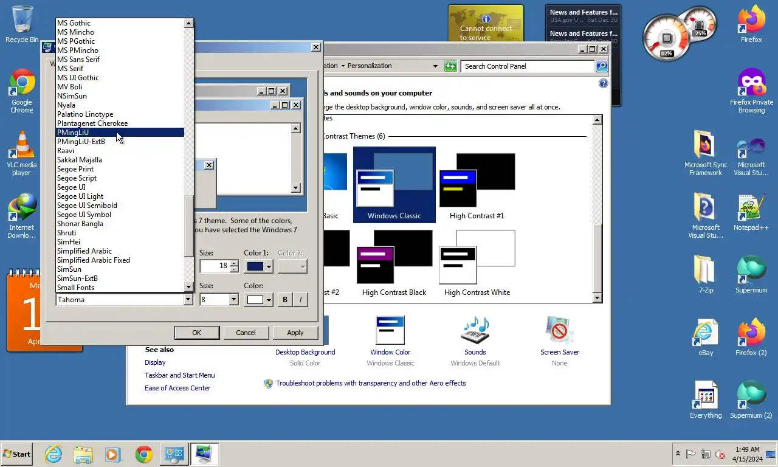Image resolution: width=778 pixels, height=467 pixels.
Task: Open Notepad++ desktop icon
Action: pos(751,213)
